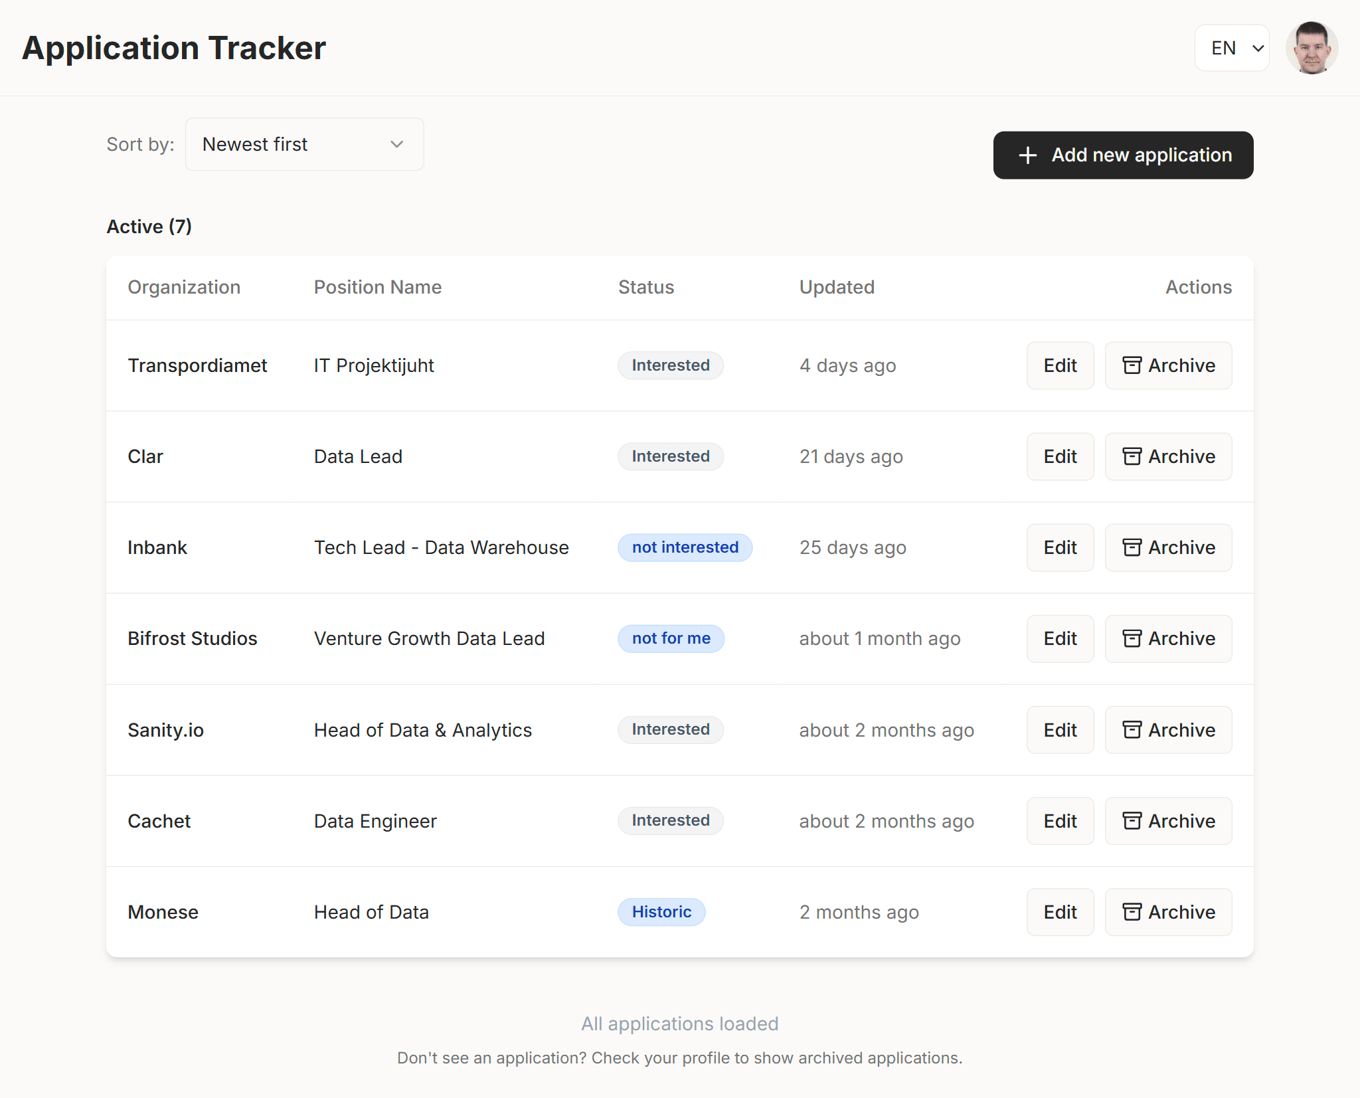
Task: Click the archive box icon for Clar's Data Lead
Action: tap(1132, 456)
